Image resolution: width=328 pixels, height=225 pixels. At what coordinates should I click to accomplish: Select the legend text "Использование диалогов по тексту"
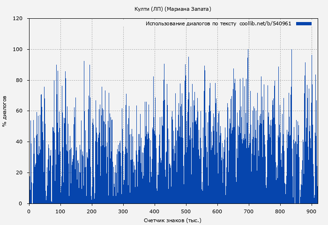(191, 23)
